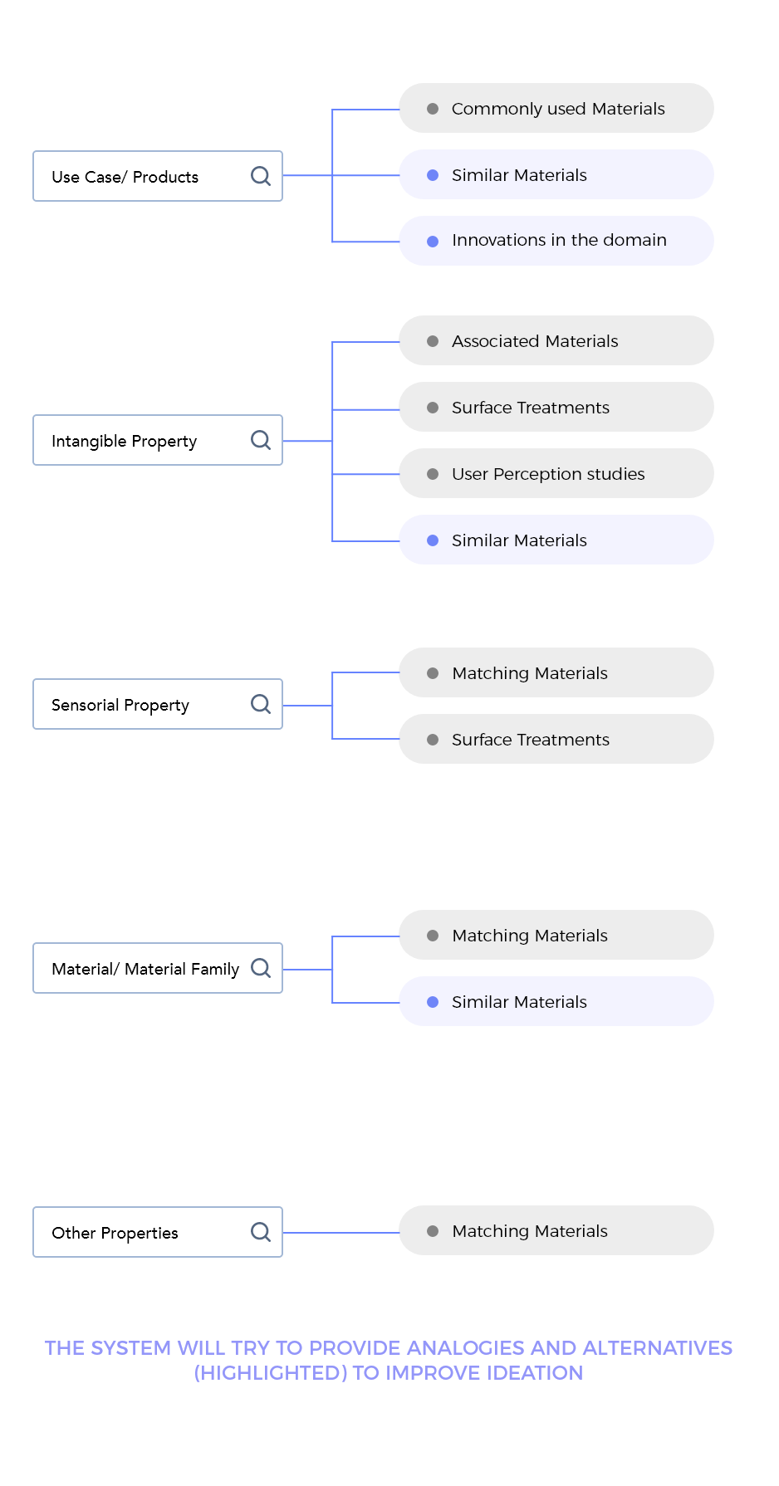This screenshot has width=779, height=1486.
Task: Open Surface Treatments under Sensorial Property
Action: click(556, 739)
